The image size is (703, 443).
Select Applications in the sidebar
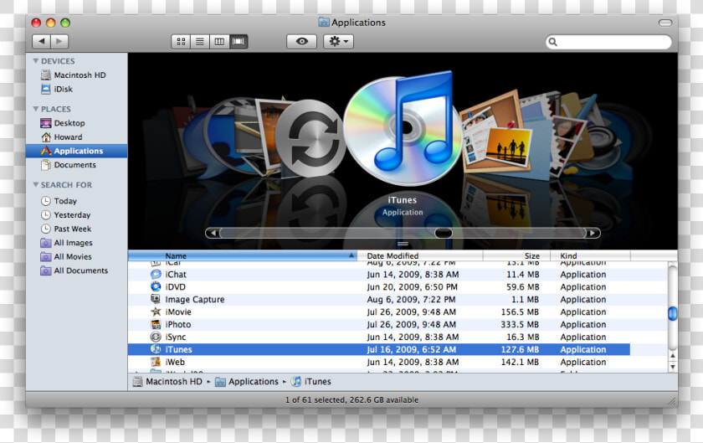[76, 151]
